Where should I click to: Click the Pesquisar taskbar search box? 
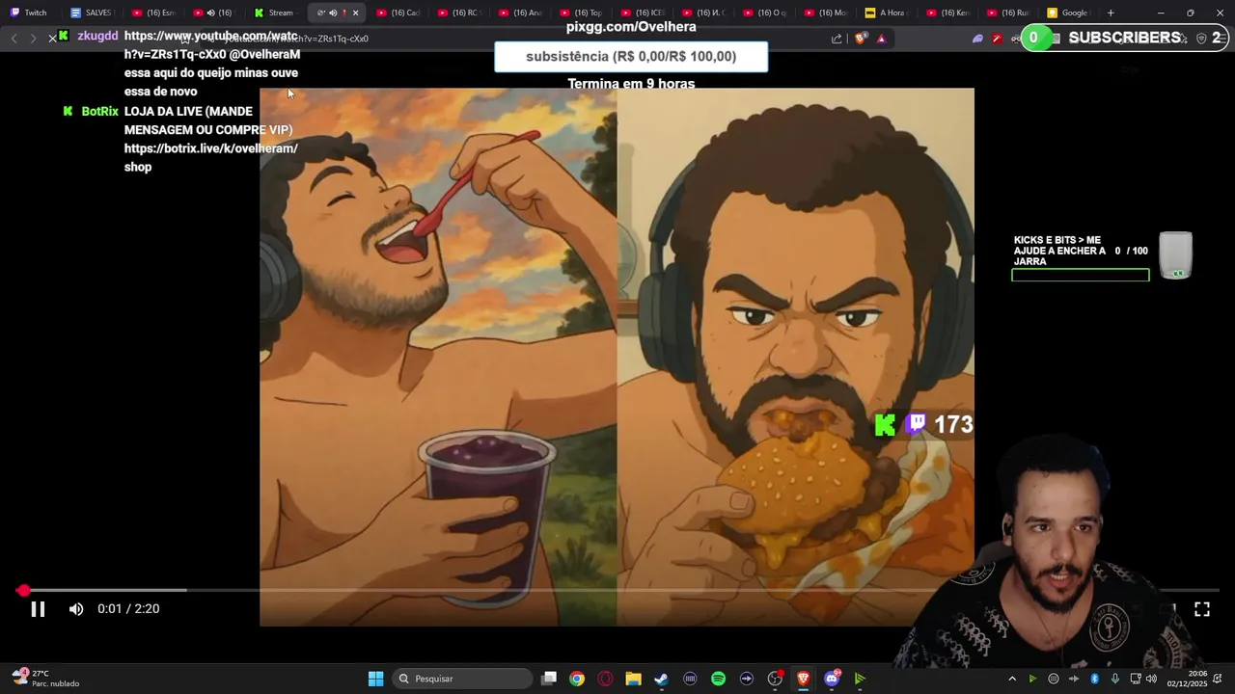[463, 679]
